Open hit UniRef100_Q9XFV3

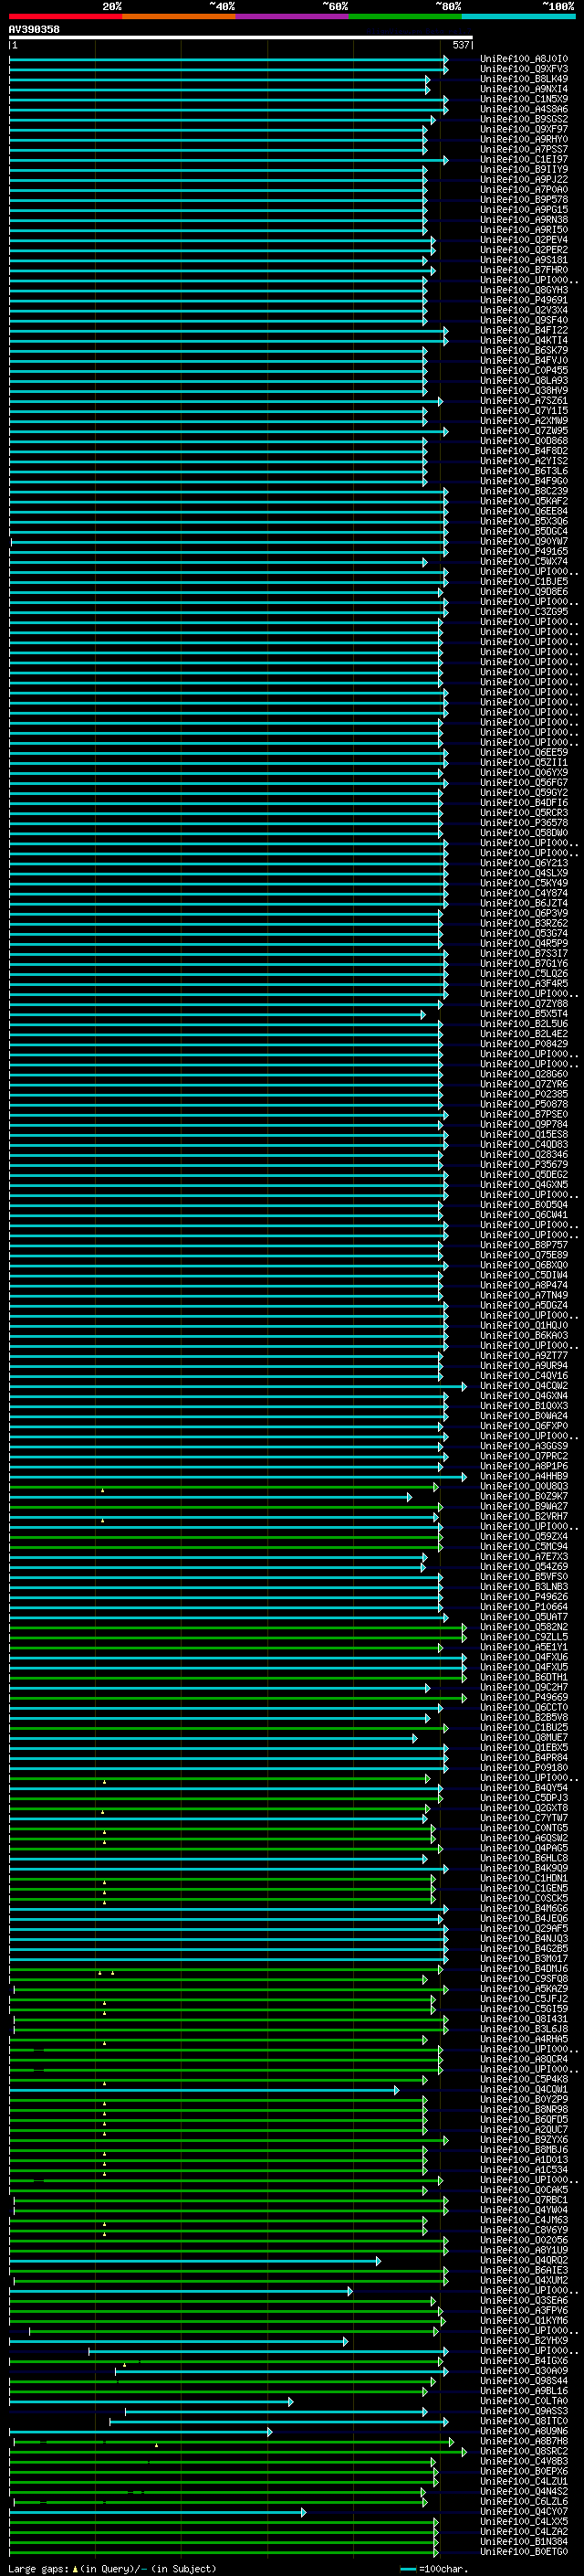[524, 69]
